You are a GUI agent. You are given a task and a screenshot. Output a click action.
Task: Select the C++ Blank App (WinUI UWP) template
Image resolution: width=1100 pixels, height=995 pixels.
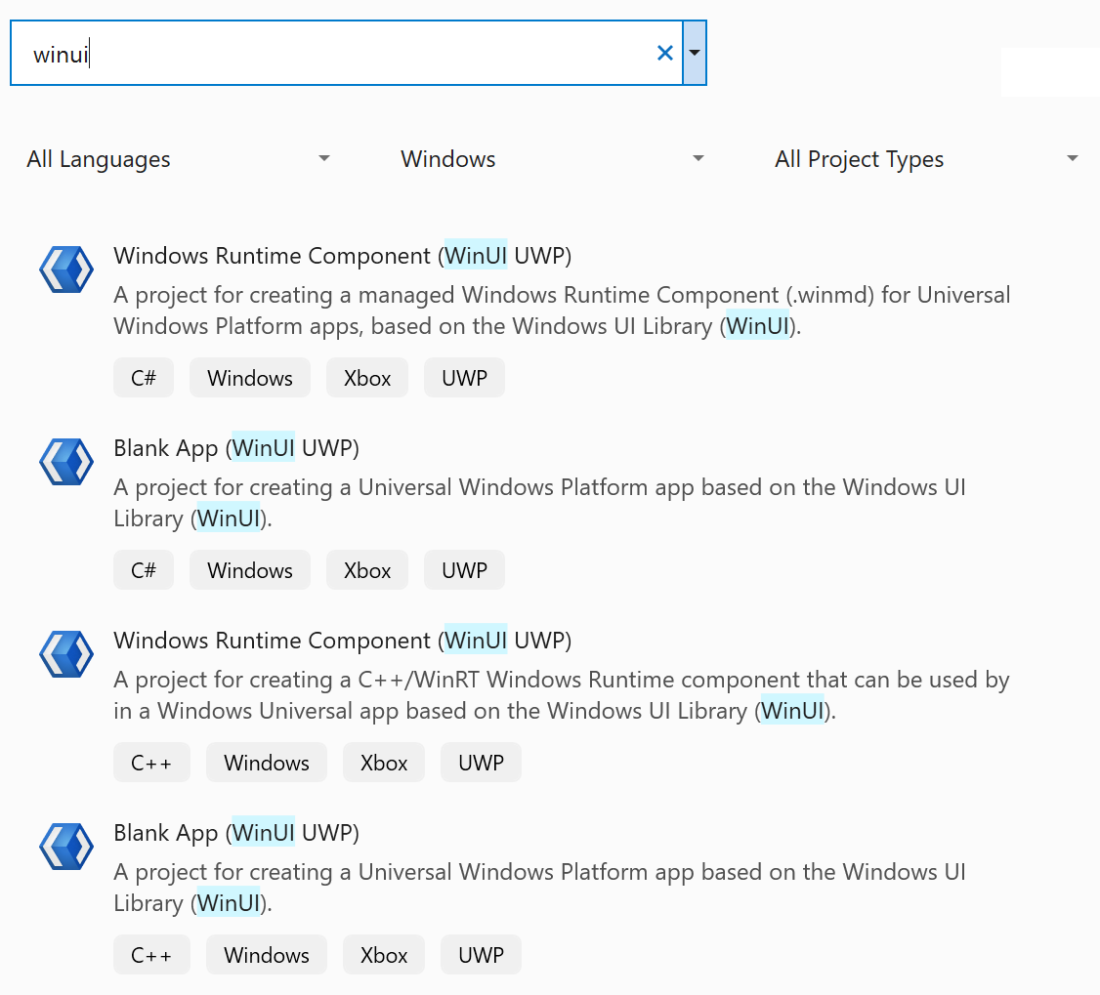[235, 832]
